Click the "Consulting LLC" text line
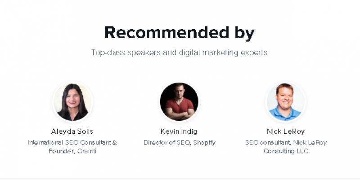The width and height of the screenshot is (360, 180). pos(286,151)
